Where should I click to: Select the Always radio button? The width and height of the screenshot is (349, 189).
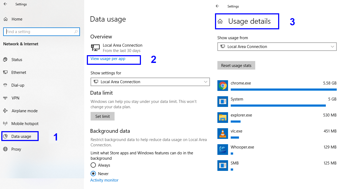(93, 165)
